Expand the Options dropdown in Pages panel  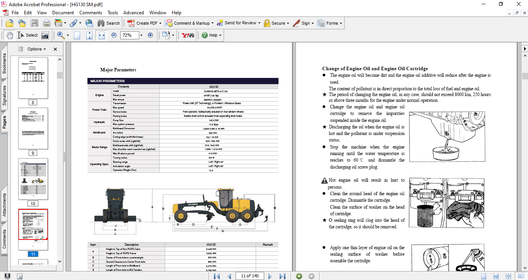36,49
